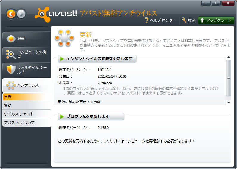Click the restart required message text

[x=126, y=141]
